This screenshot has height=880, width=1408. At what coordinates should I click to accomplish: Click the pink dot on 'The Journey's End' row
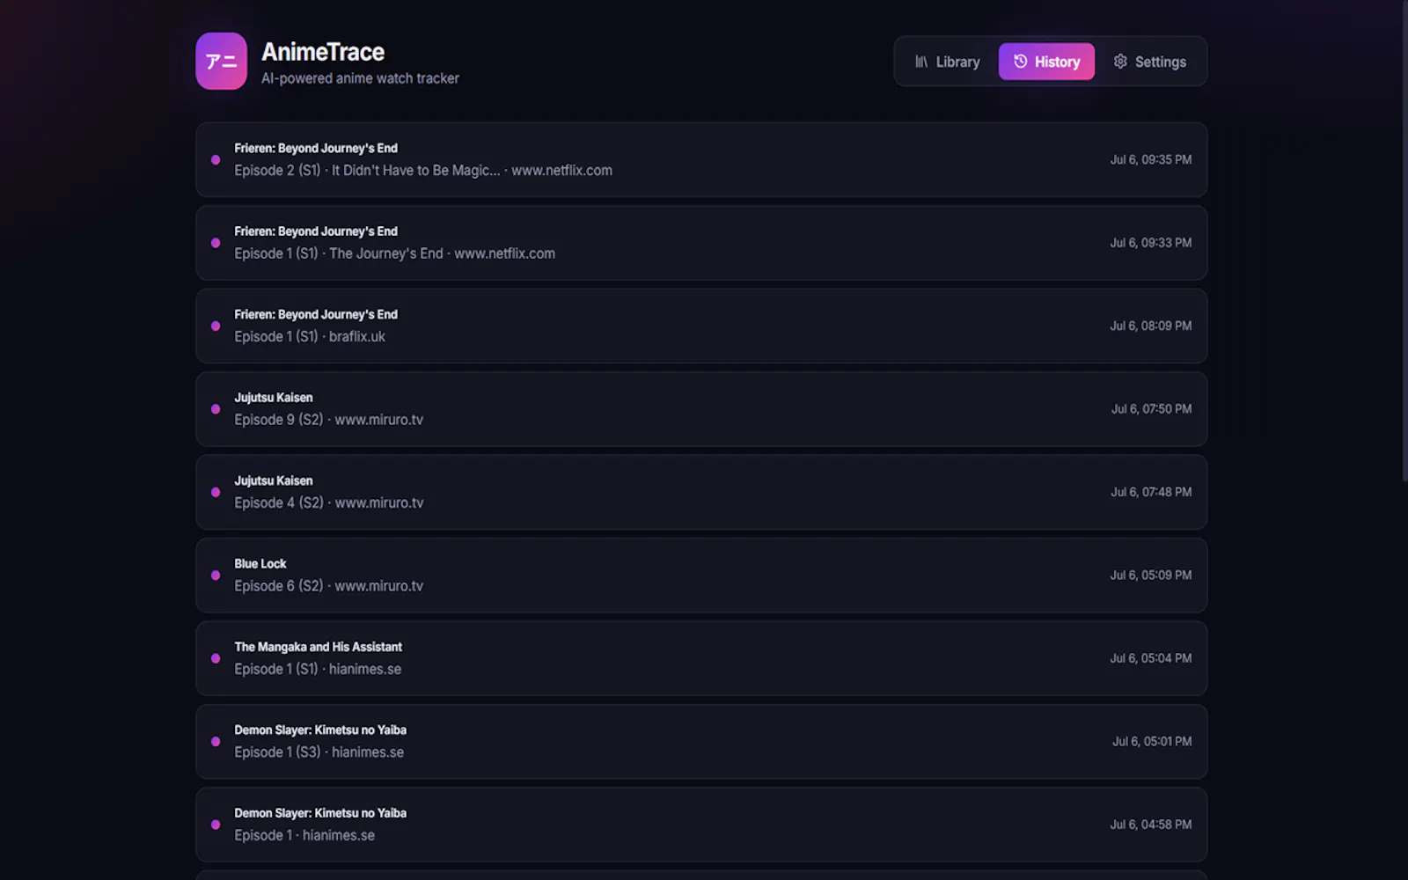216,243
